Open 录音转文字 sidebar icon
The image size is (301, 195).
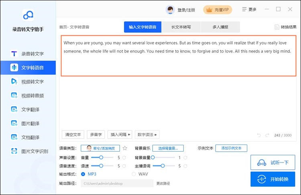pos(14,54)
